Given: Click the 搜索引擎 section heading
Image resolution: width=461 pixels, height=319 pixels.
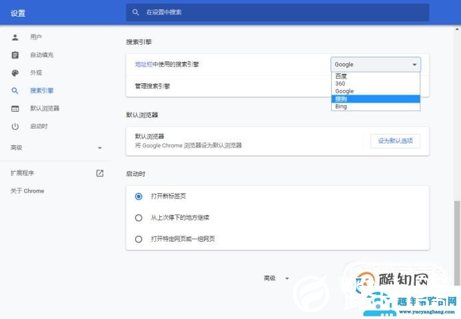Looking at the screenshot, I should click(139, 42).
